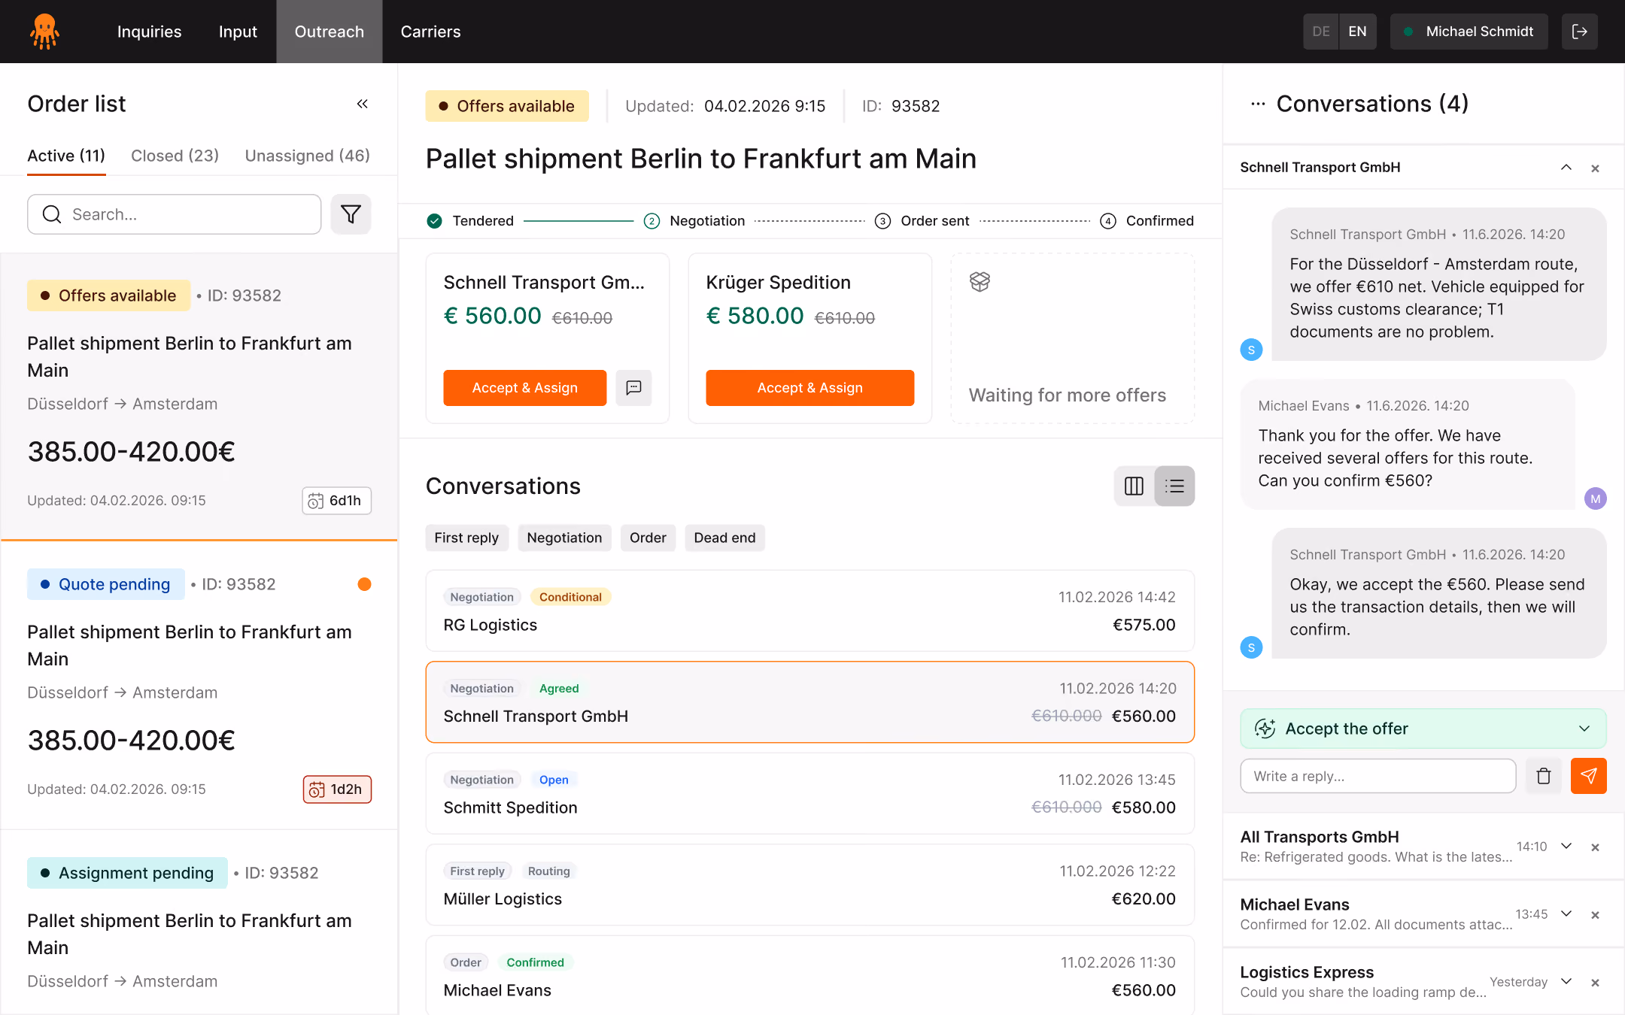Open the Michael Evans confirmed order row
Screen dimensions: 1625x1015
(809, 975)
